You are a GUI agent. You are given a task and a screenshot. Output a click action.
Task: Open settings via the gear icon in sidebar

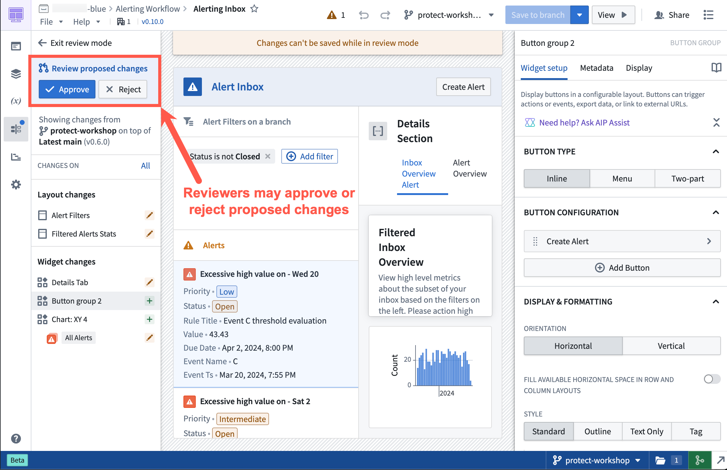[16, 184]
